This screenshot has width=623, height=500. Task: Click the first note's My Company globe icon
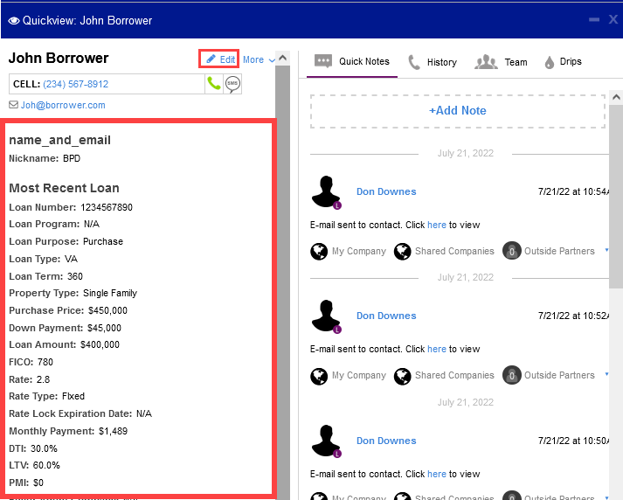point(319,252)
